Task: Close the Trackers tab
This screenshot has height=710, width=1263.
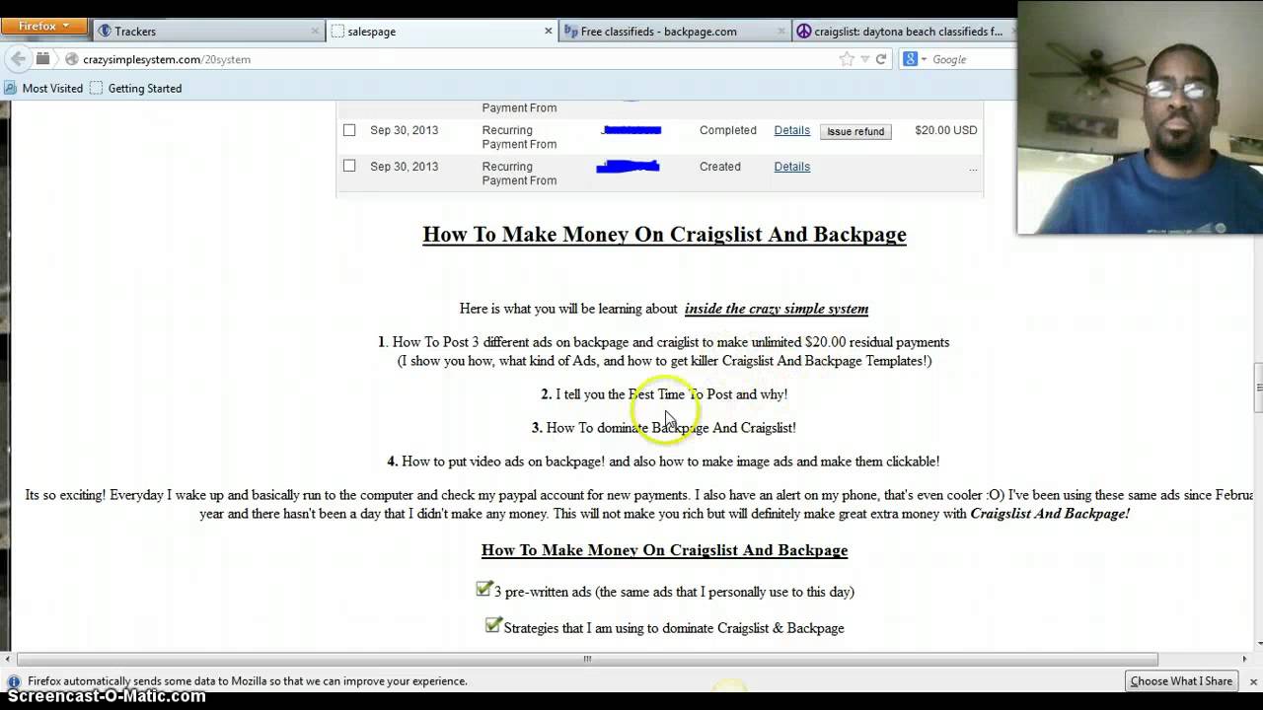Action: (316, 32)
